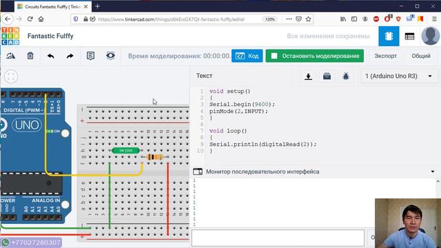Open the notes tool

tap(90, 56)
